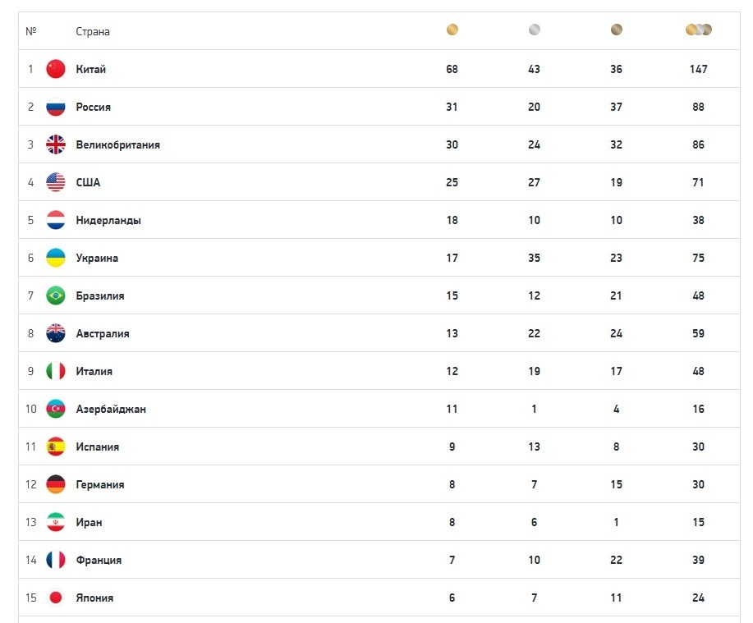Click the total medals combined icon
The width and height of the screenshot is (753, 623).
pyautogui.click(x=698, y=30)
